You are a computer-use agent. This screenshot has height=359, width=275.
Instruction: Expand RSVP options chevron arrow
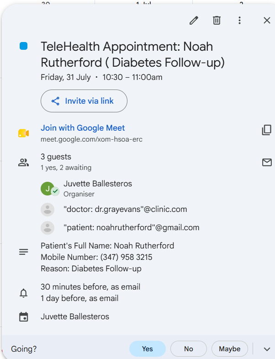(267, 349)
